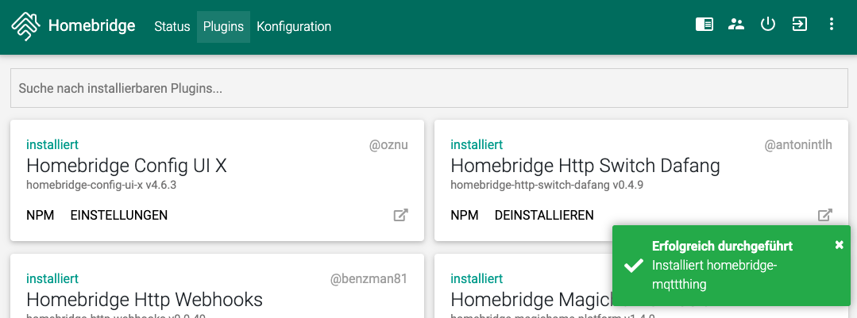Click 'Installiert homebridge-mqttthing' notification message
This screenshot has width=857, height=318.
coord(715,274)
